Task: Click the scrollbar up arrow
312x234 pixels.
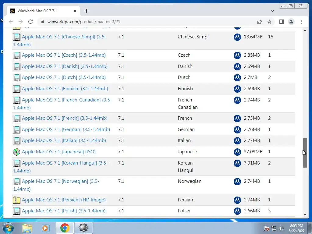Action: tap(305, 30)
